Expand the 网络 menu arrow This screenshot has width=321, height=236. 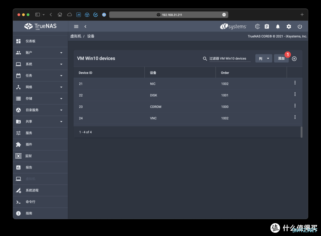61,87
